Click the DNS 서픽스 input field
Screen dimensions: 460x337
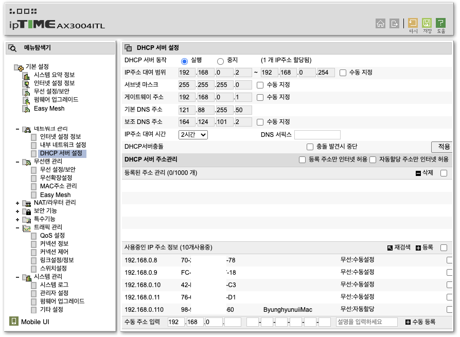(317, 135)
